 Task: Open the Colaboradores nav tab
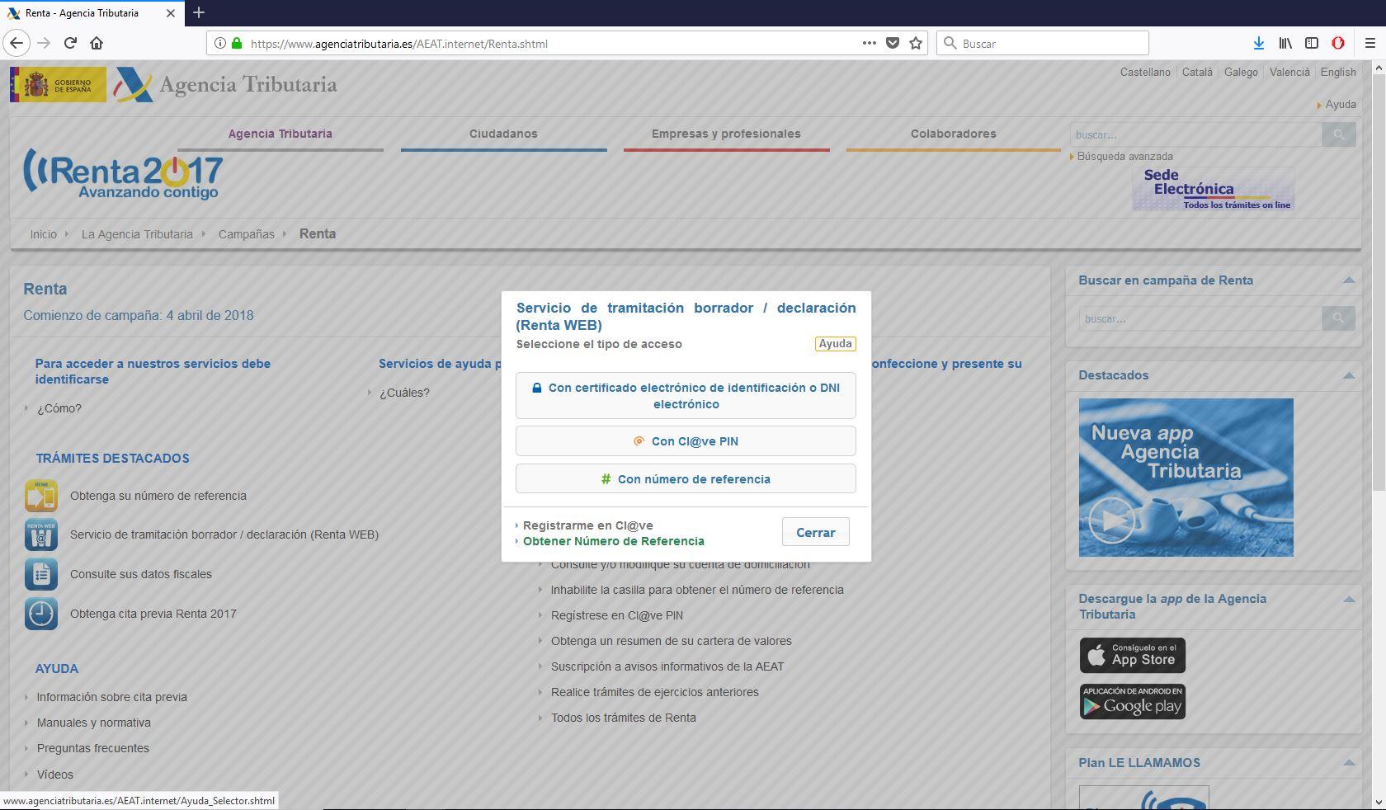(x=953, y=134)
